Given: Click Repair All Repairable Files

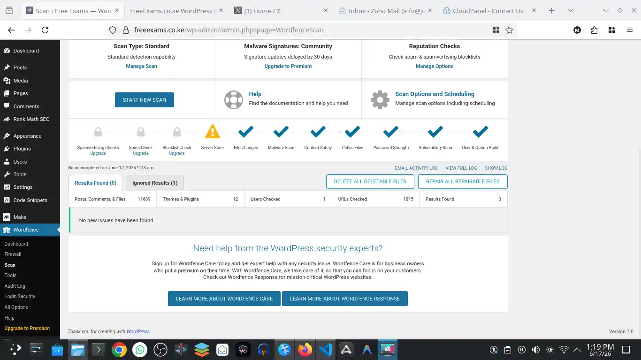Looking at the screenshot, I should click(463, 181).
